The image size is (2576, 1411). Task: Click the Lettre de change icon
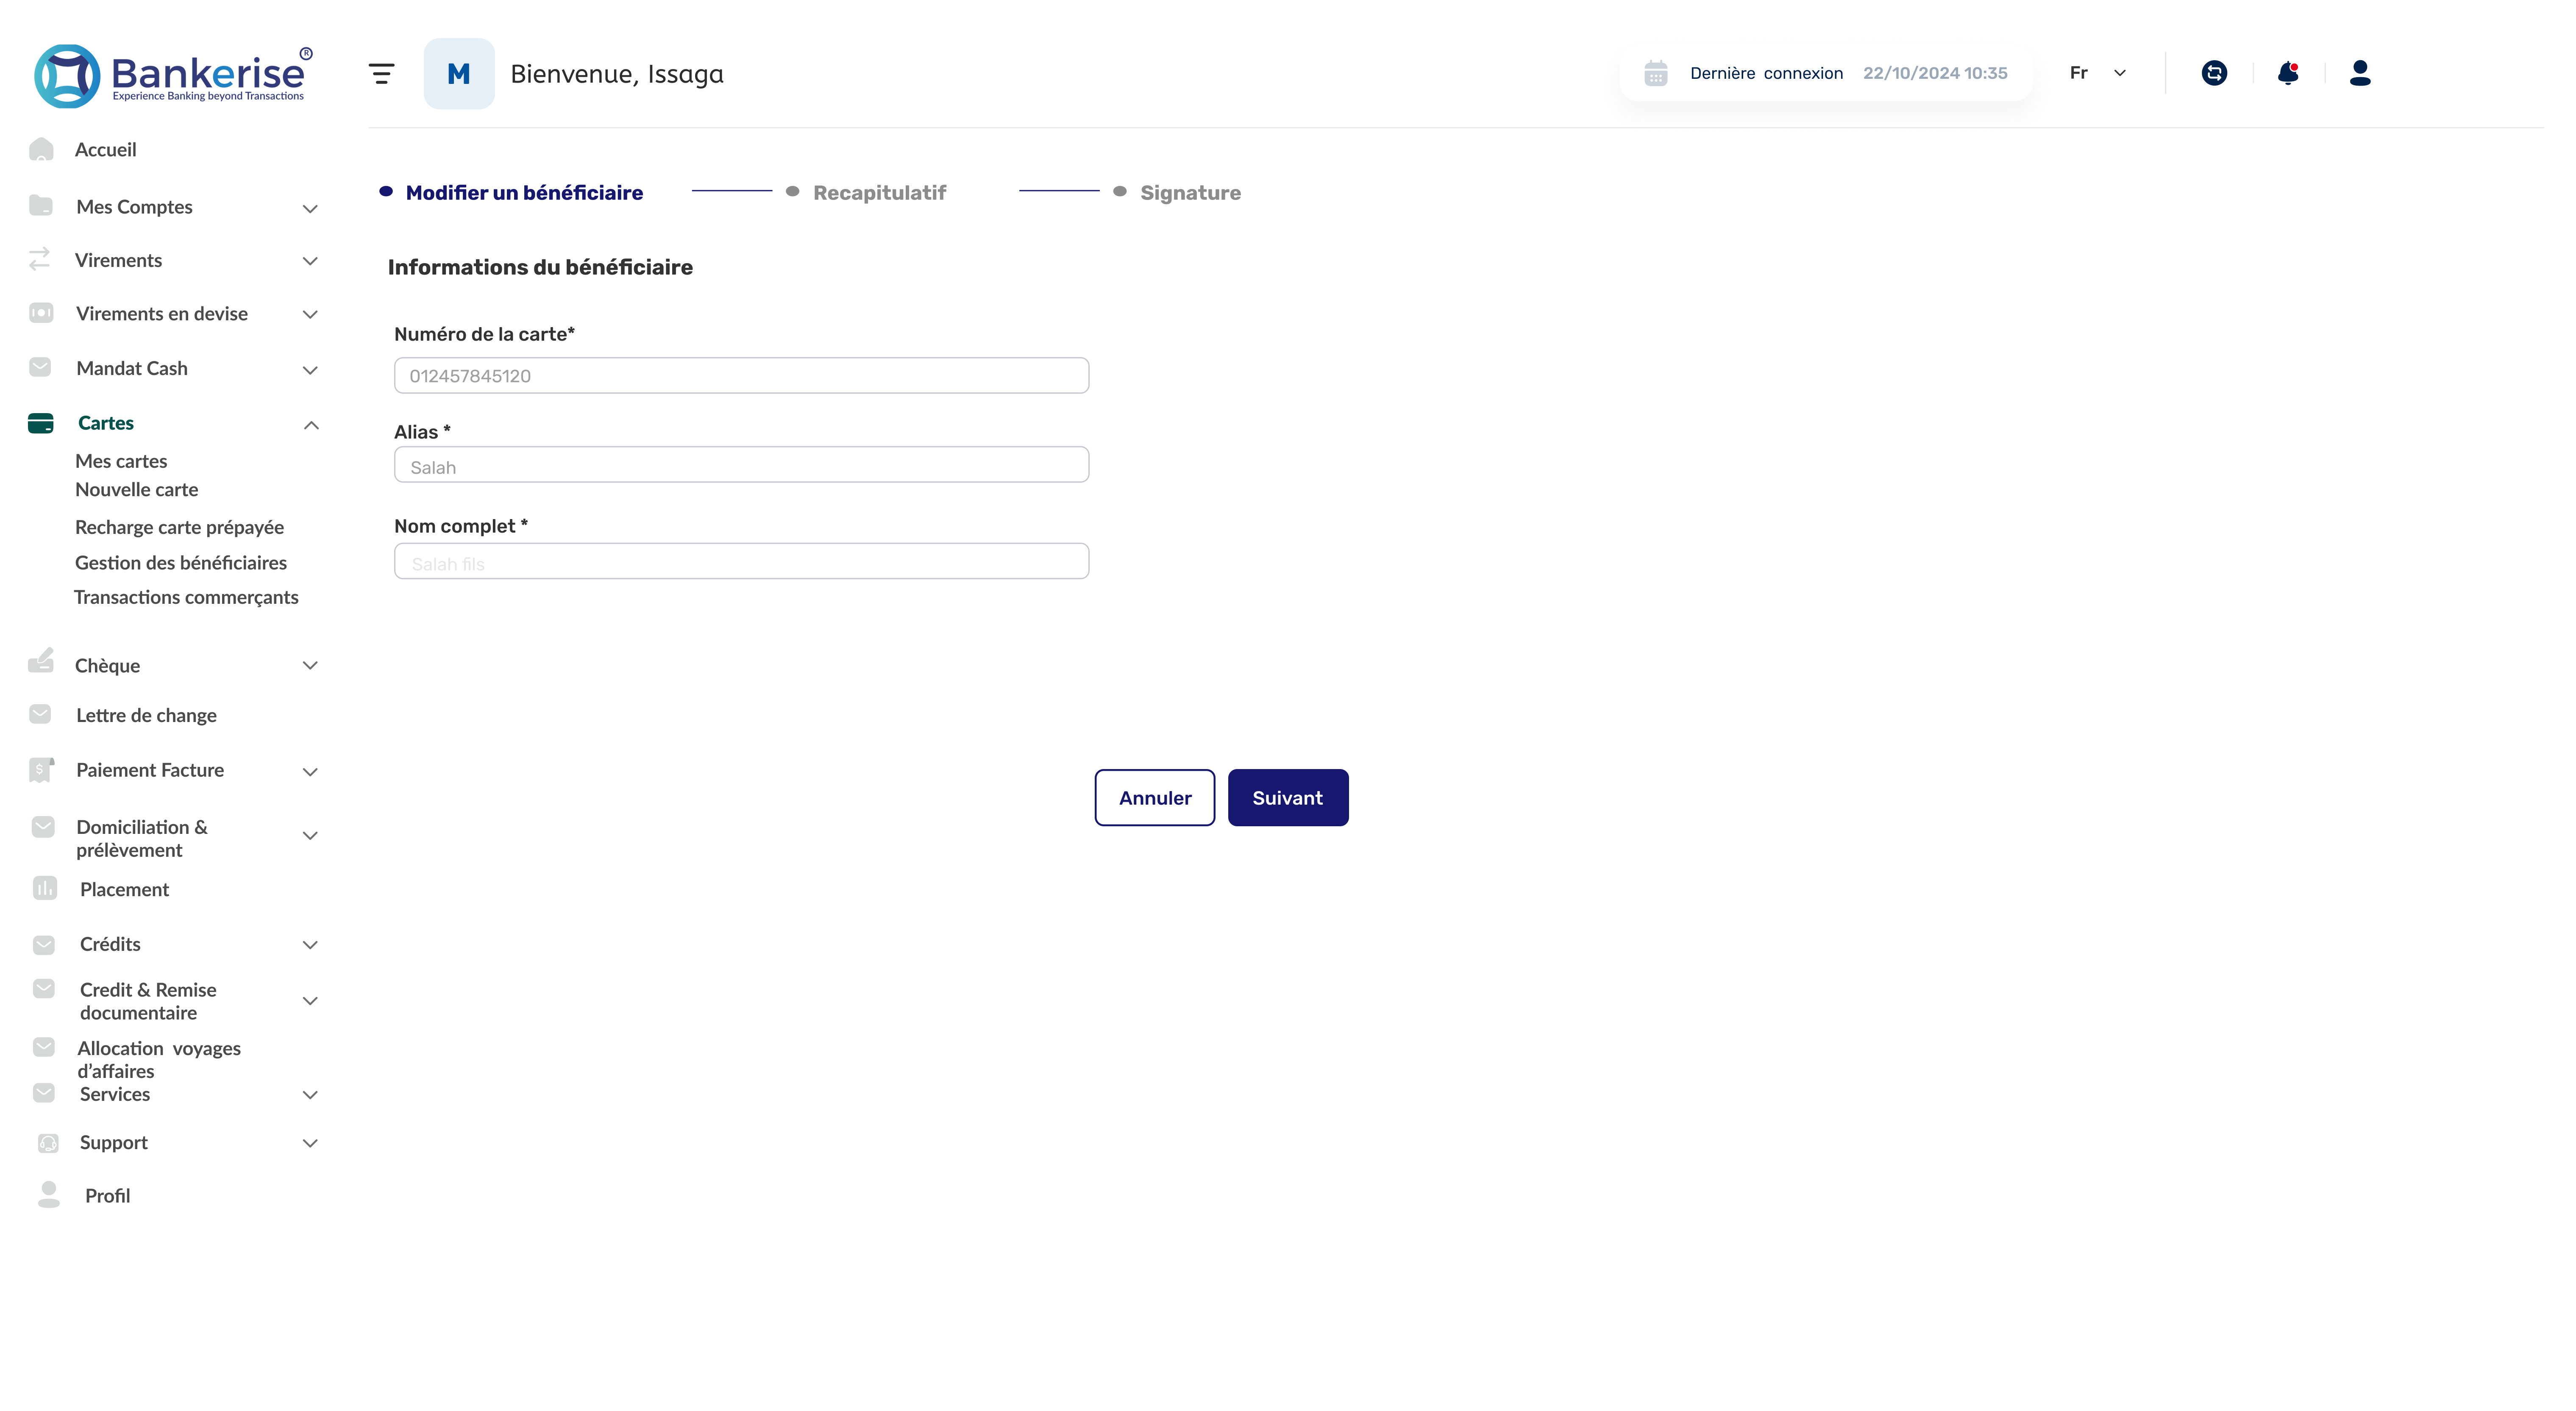(40, 714)
